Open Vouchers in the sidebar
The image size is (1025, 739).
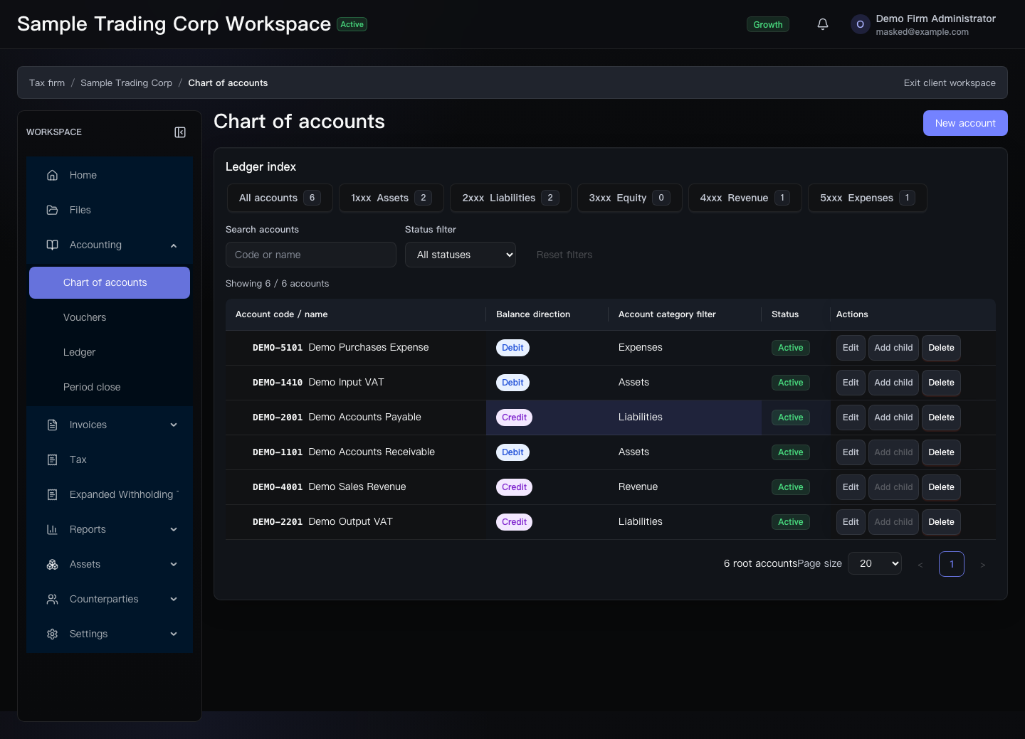pos(110,317)
